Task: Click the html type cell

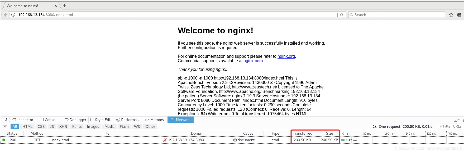Action: pyautogui.click(x=275, y=140)
